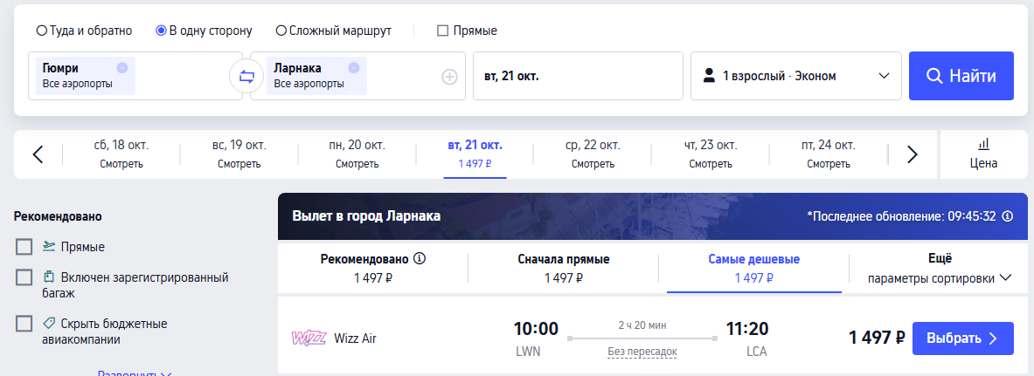Click info icon beside Последнее обновление time
1034x376 pixels.
pos(1007,216)
